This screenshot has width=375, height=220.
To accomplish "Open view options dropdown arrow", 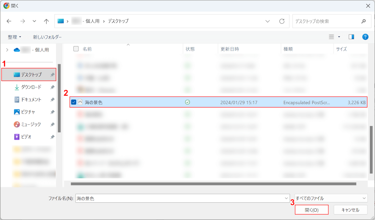I will coord(339,37).
